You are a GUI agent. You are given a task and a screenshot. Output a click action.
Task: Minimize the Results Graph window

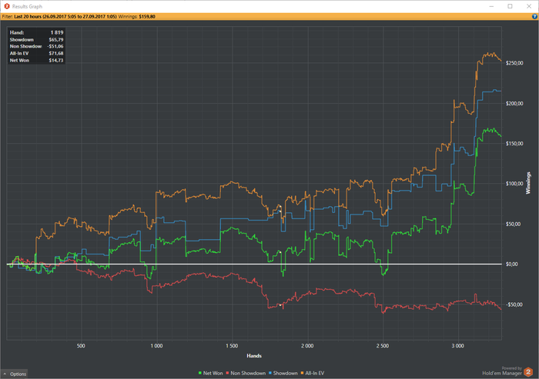[x=491, y=6]
